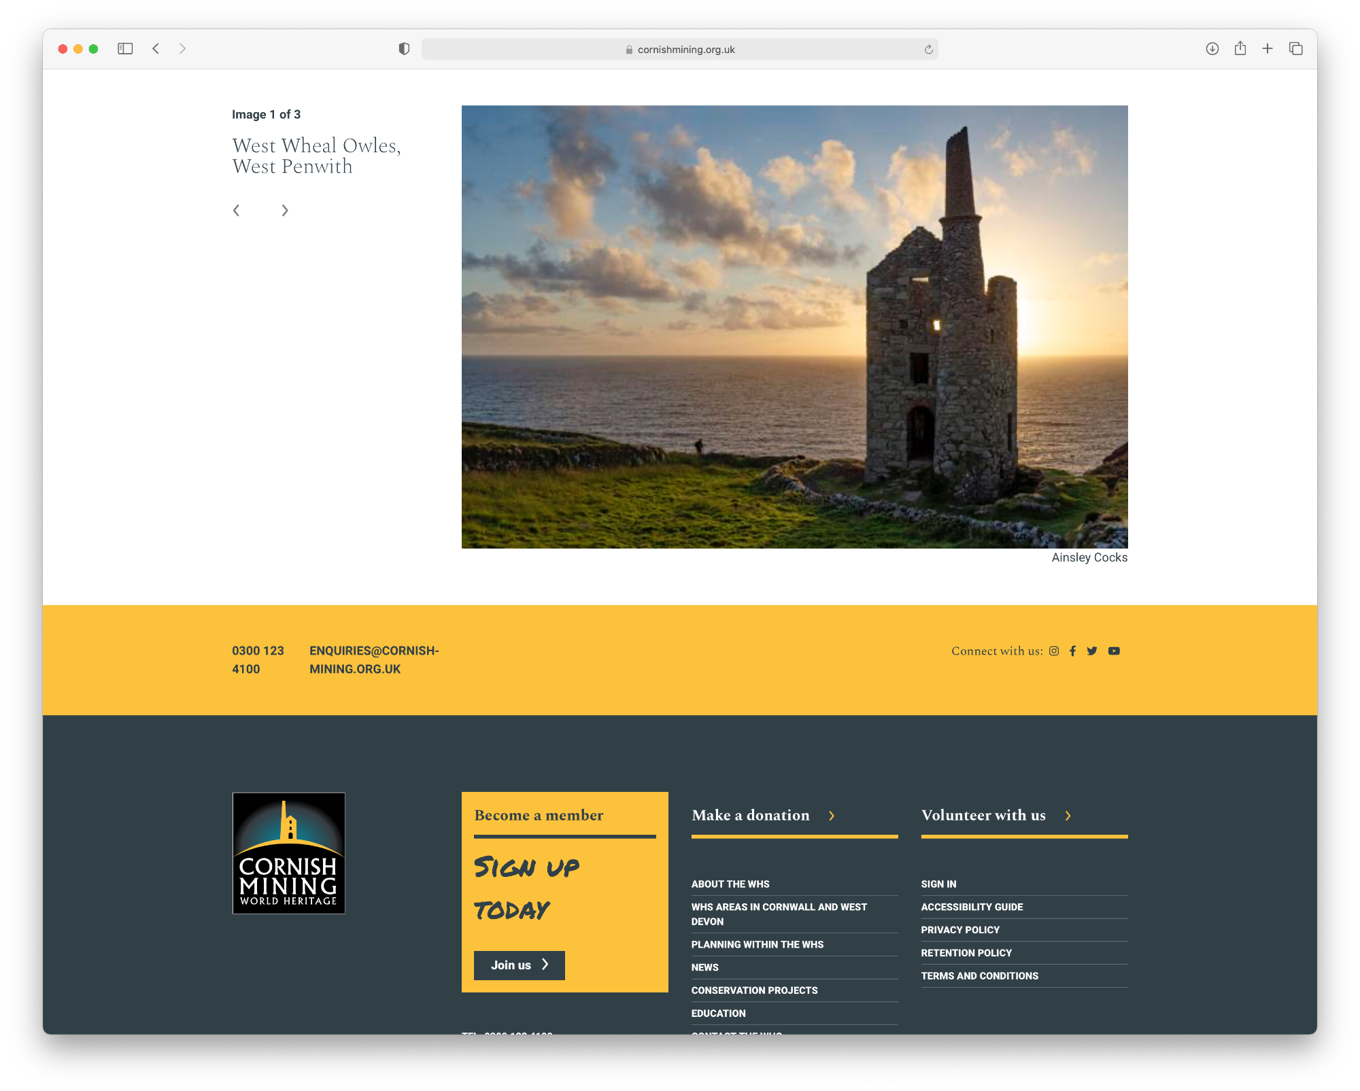Open the Twitter social icon
Screen dimensions: 1360x1091
1092,651
